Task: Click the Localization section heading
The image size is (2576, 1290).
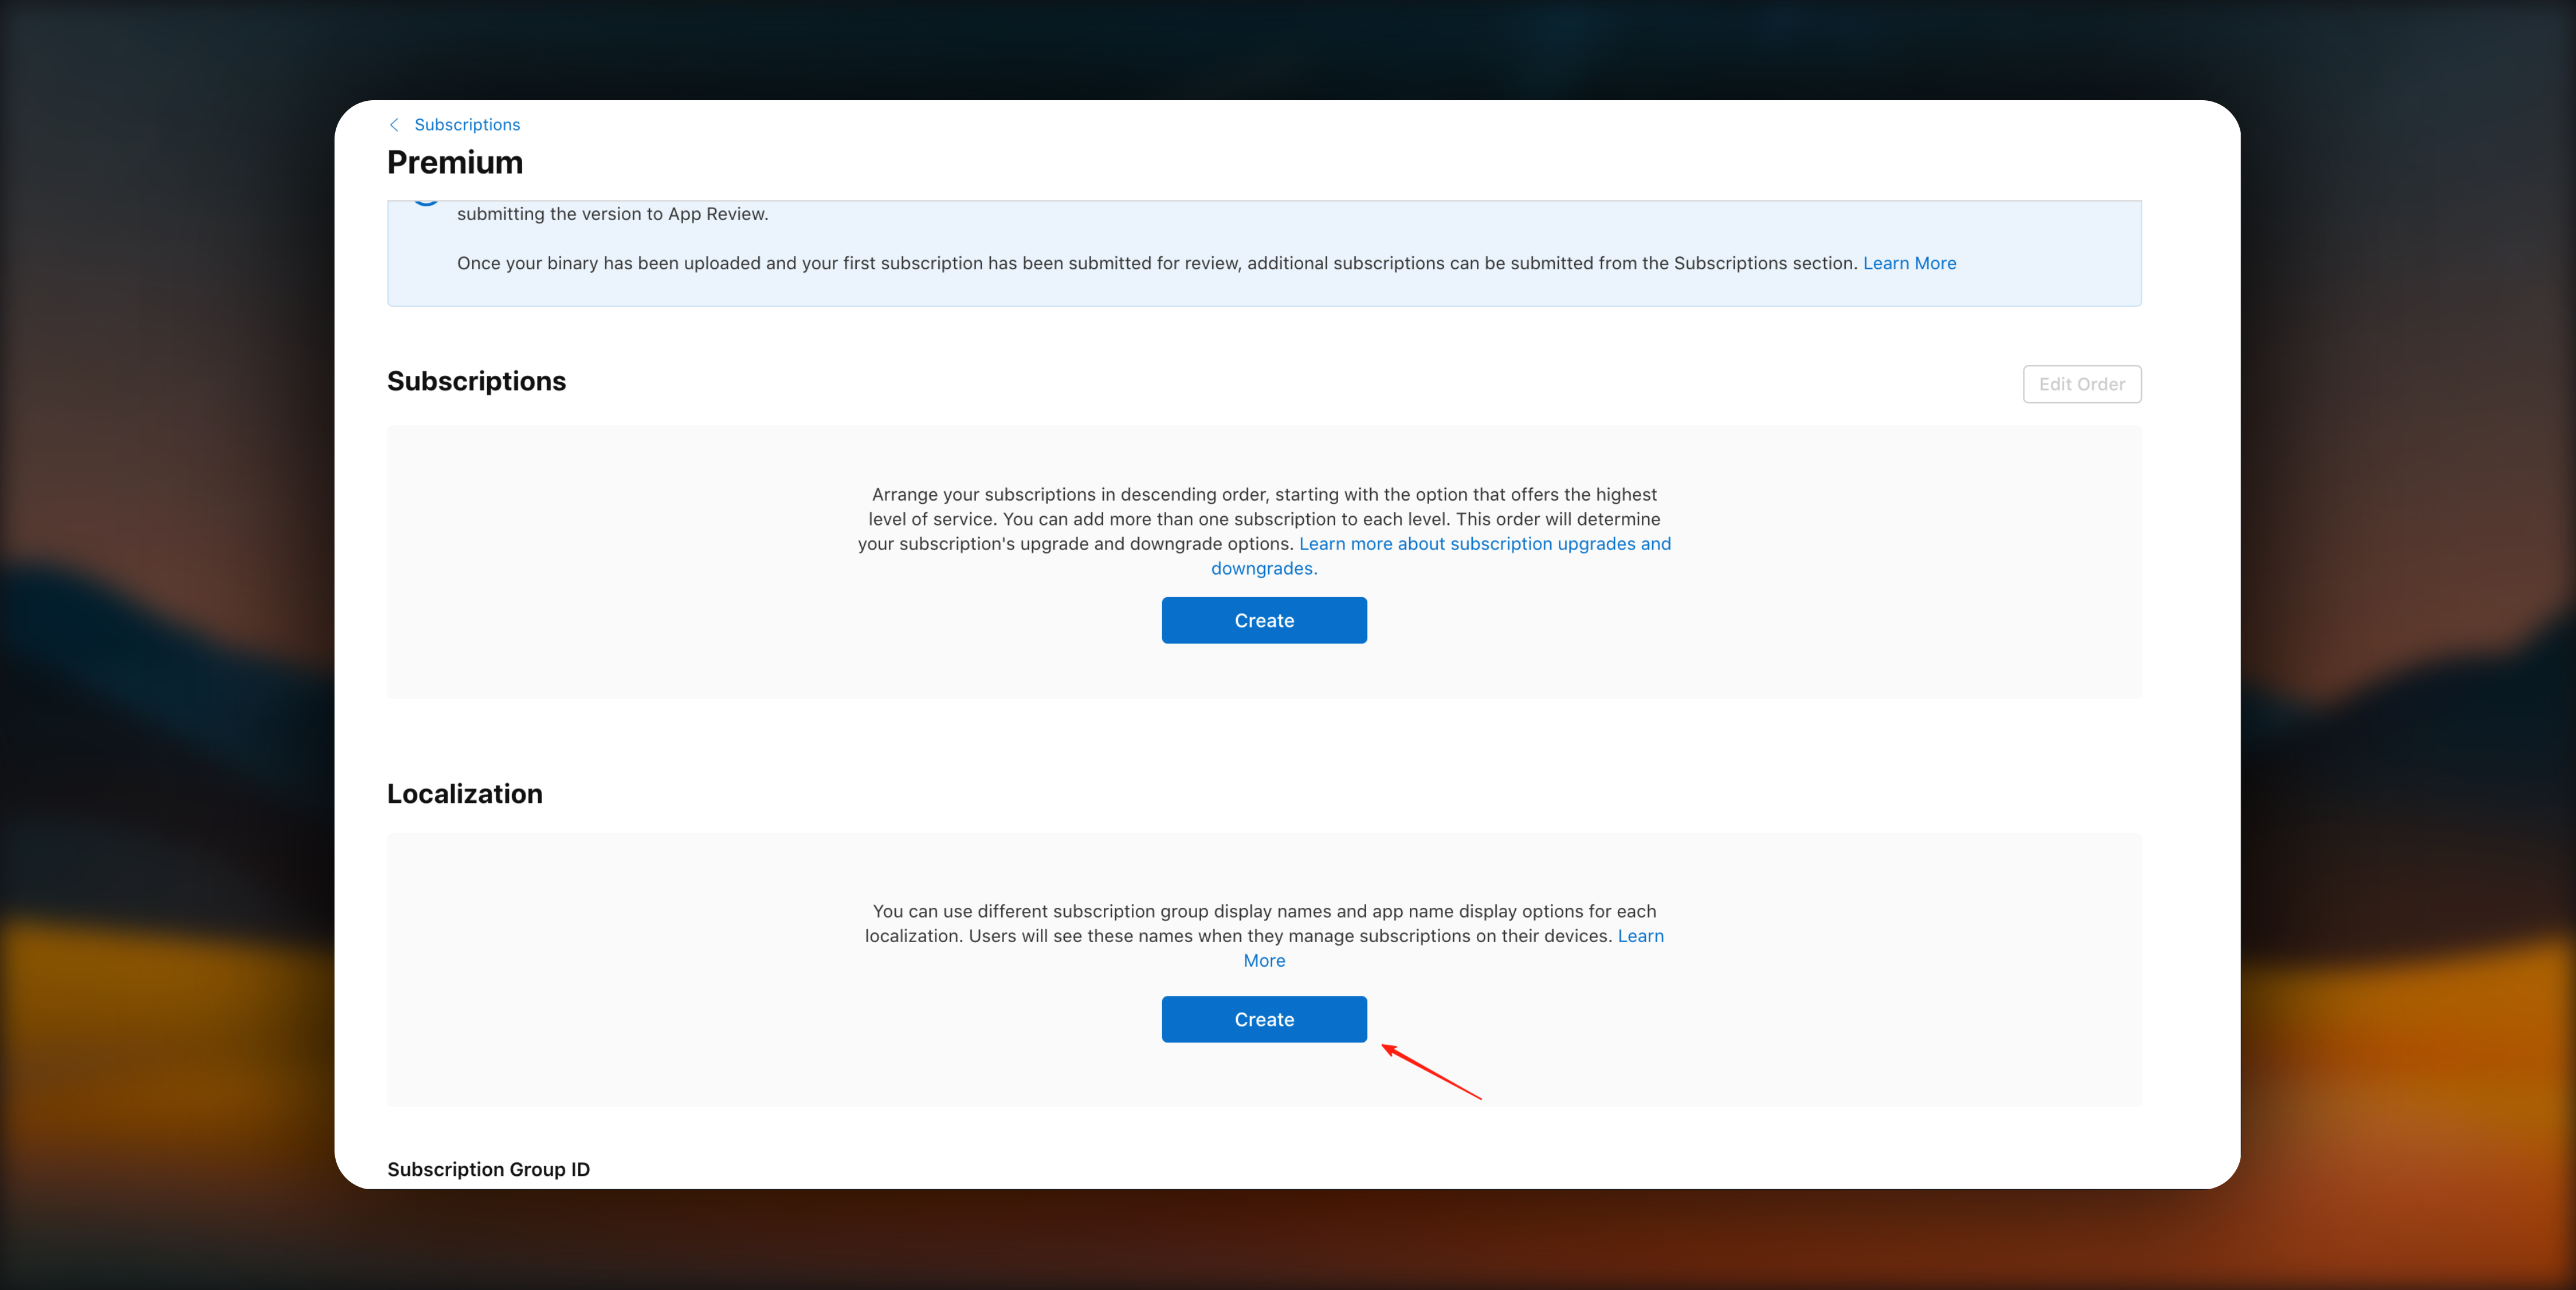Action: (x=465, y=794)
